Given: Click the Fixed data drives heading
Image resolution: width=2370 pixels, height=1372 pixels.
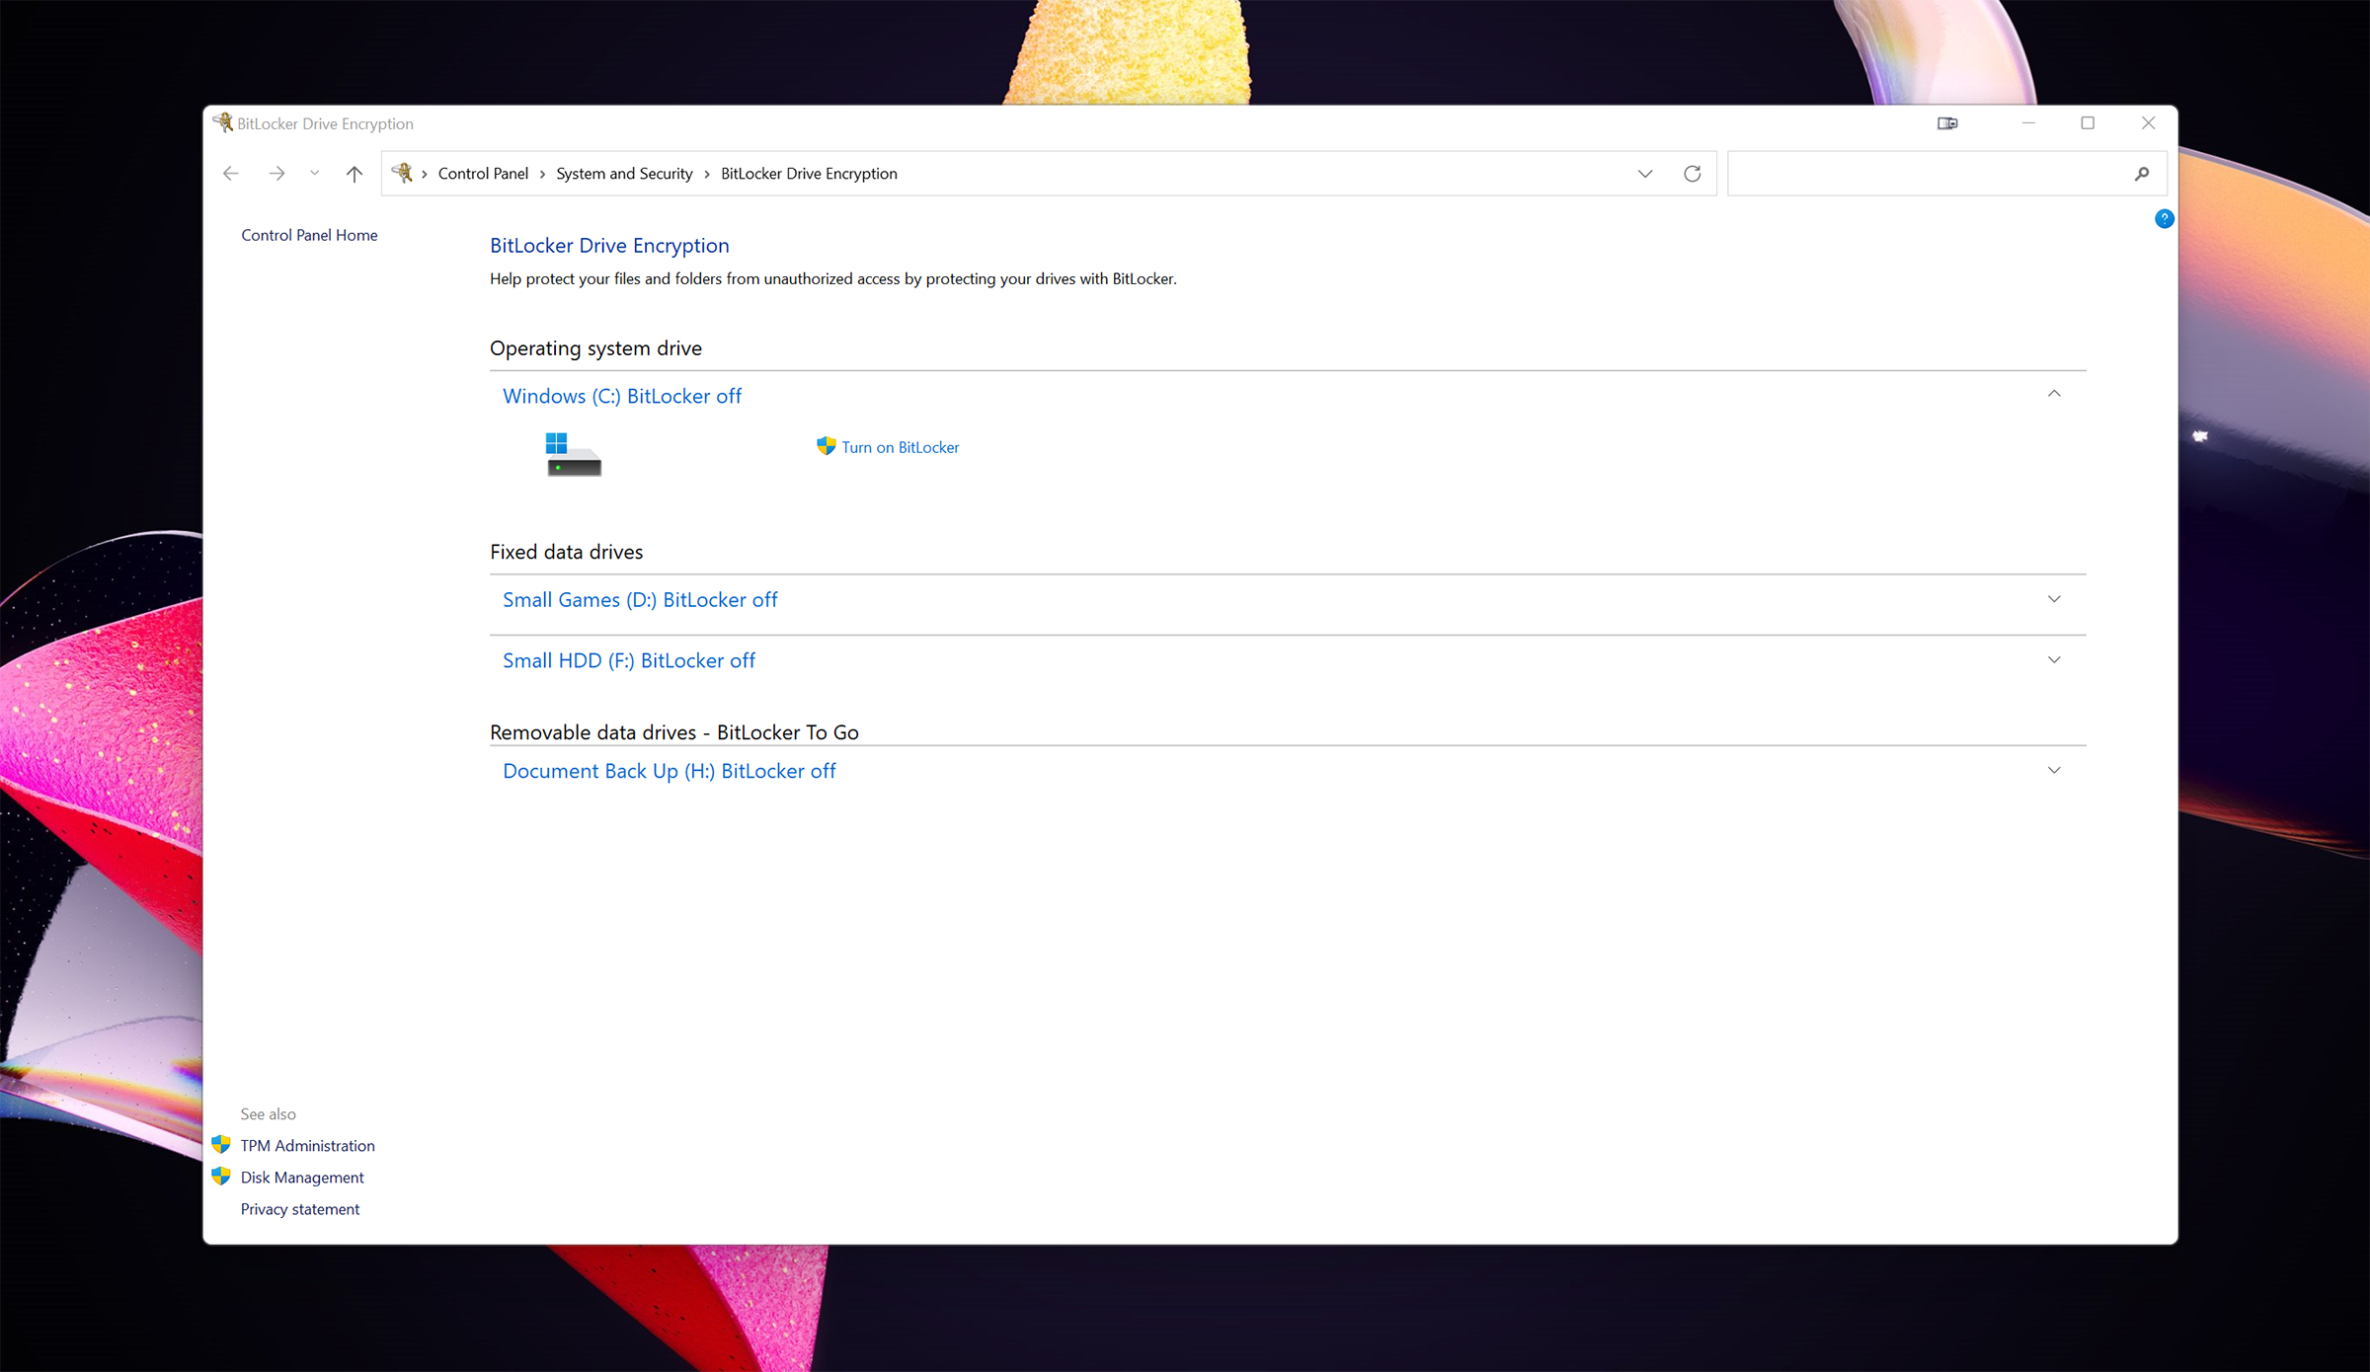Looking at the screenshot, I should (566, 552).
